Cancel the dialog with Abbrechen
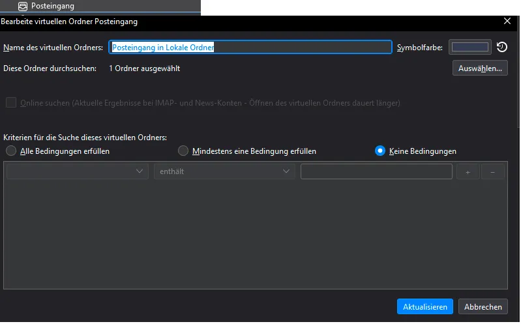This screenshot has width=521, height=324. pos(483,306)
